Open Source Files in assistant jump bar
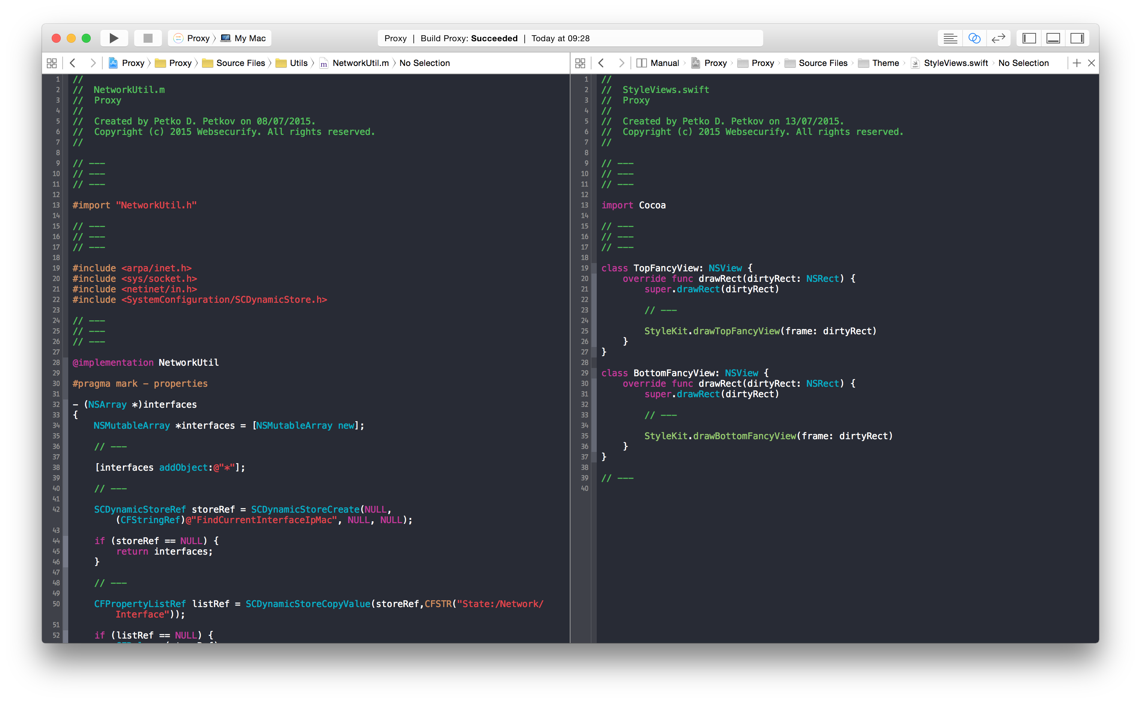Screen dimensions: 1141x703 click(x=816, y=63)
